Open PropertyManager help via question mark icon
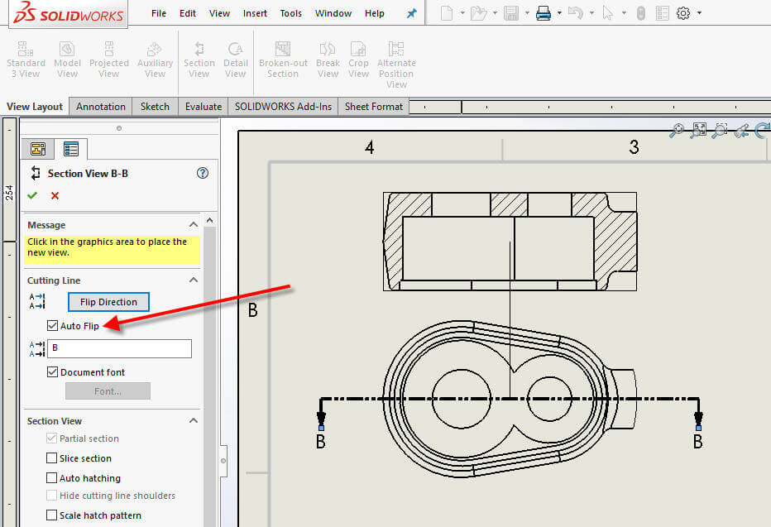Image resolution: width=771 pixels, height=527 pixels. click(202, 173)
